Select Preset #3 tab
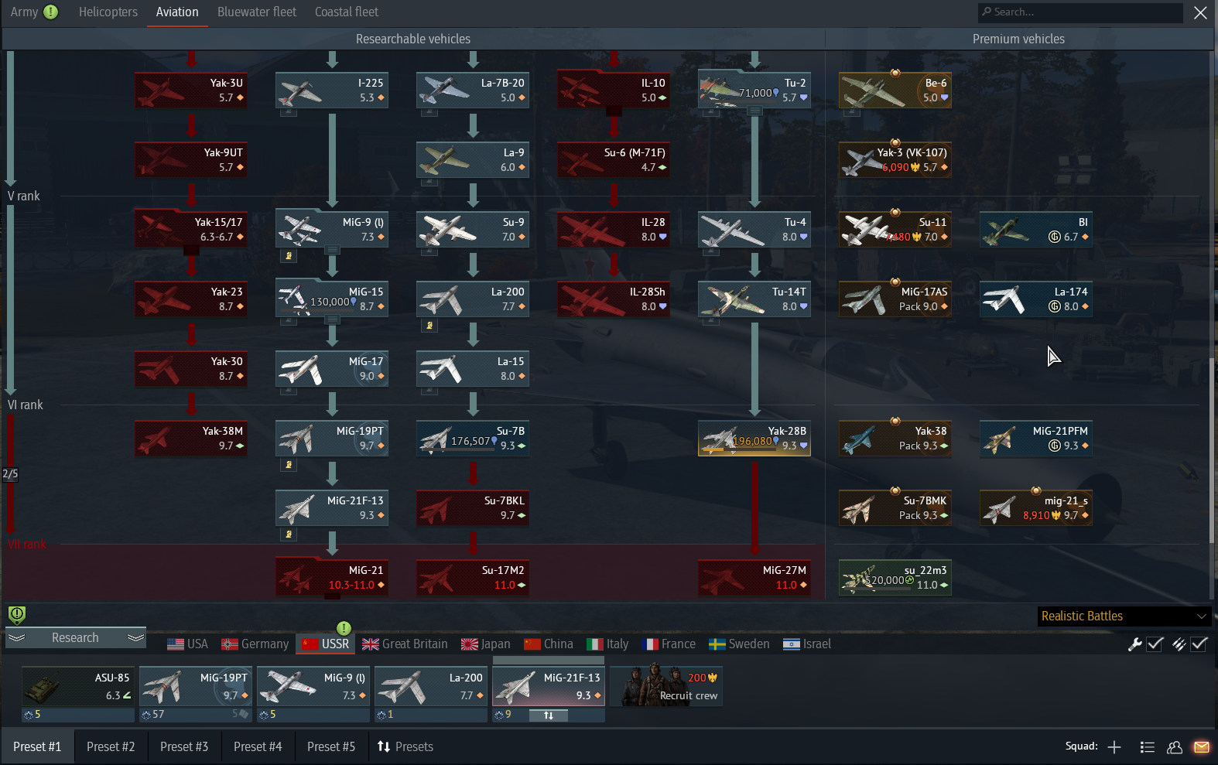This screenshot has width=1218, height=765. 184,746
